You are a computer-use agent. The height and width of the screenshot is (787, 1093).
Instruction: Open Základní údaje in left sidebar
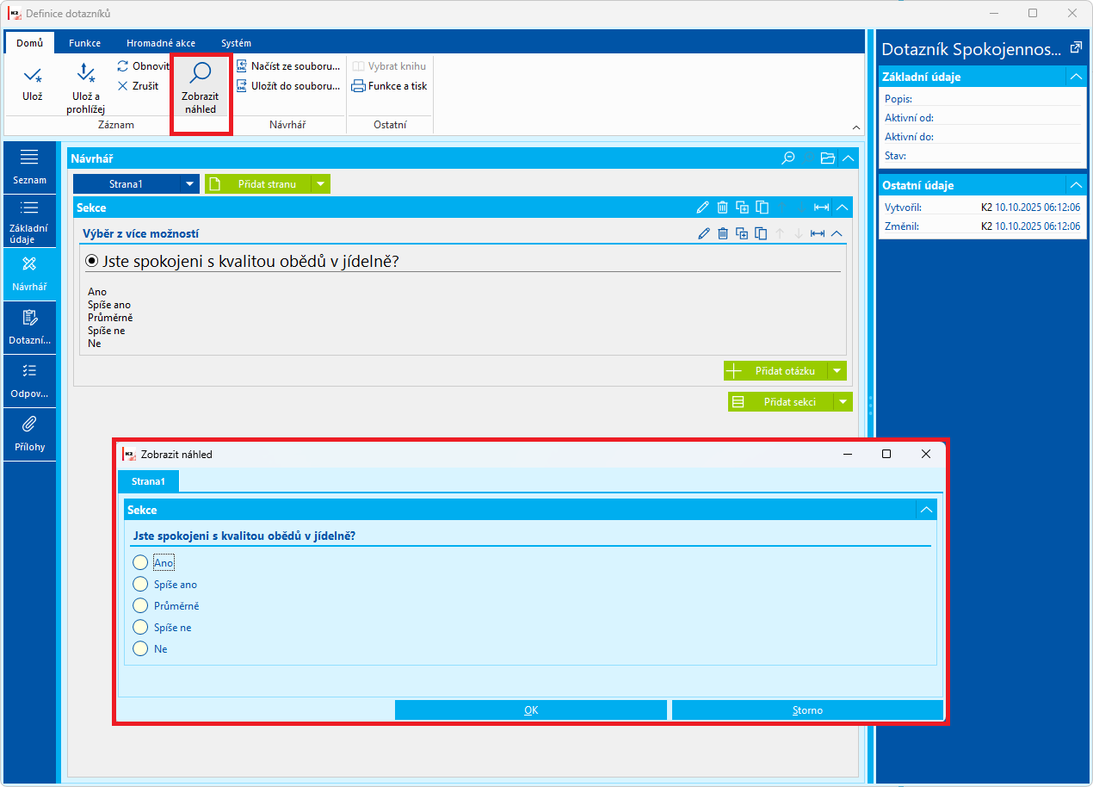click(x=29, y=221)
